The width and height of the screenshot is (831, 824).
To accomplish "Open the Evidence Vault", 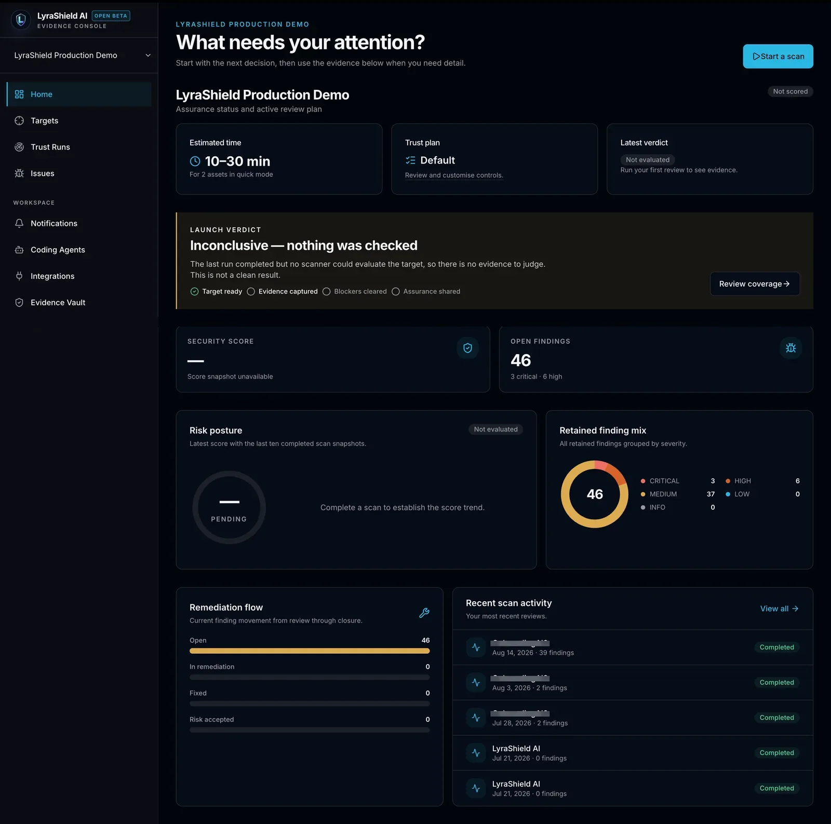I will [79, 303].
